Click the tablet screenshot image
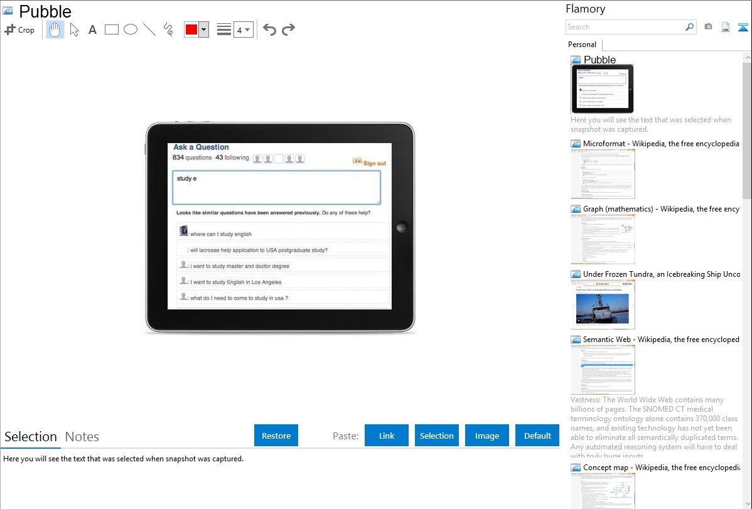752x509 pixels. tap(280, 227)
